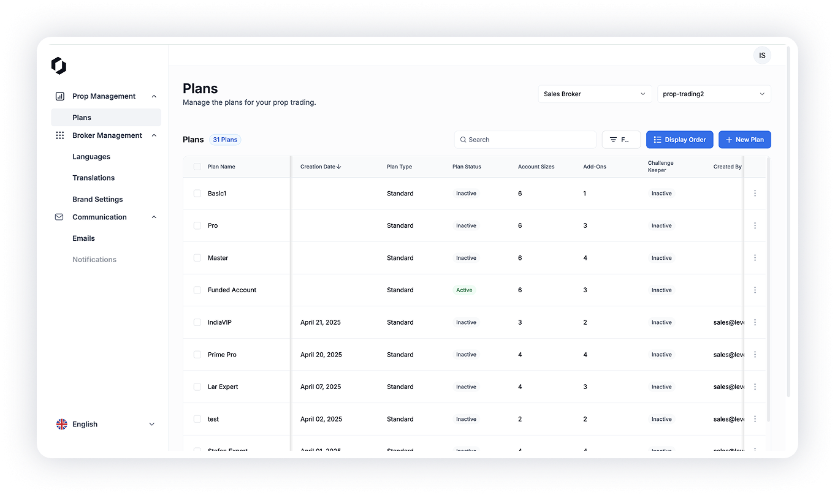Open three-dot menu for Basic1 plan
The height and width of the screenshot is (495, 835).
click(755, 194)
